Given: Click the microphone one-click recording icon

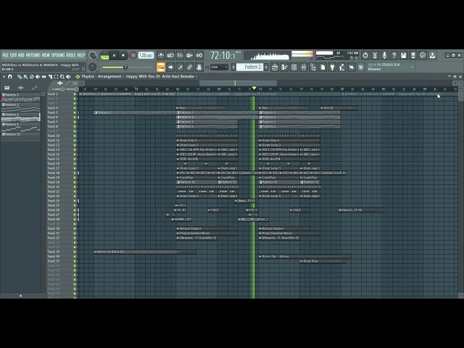Looking at the screenshot, I should (384, 55).
